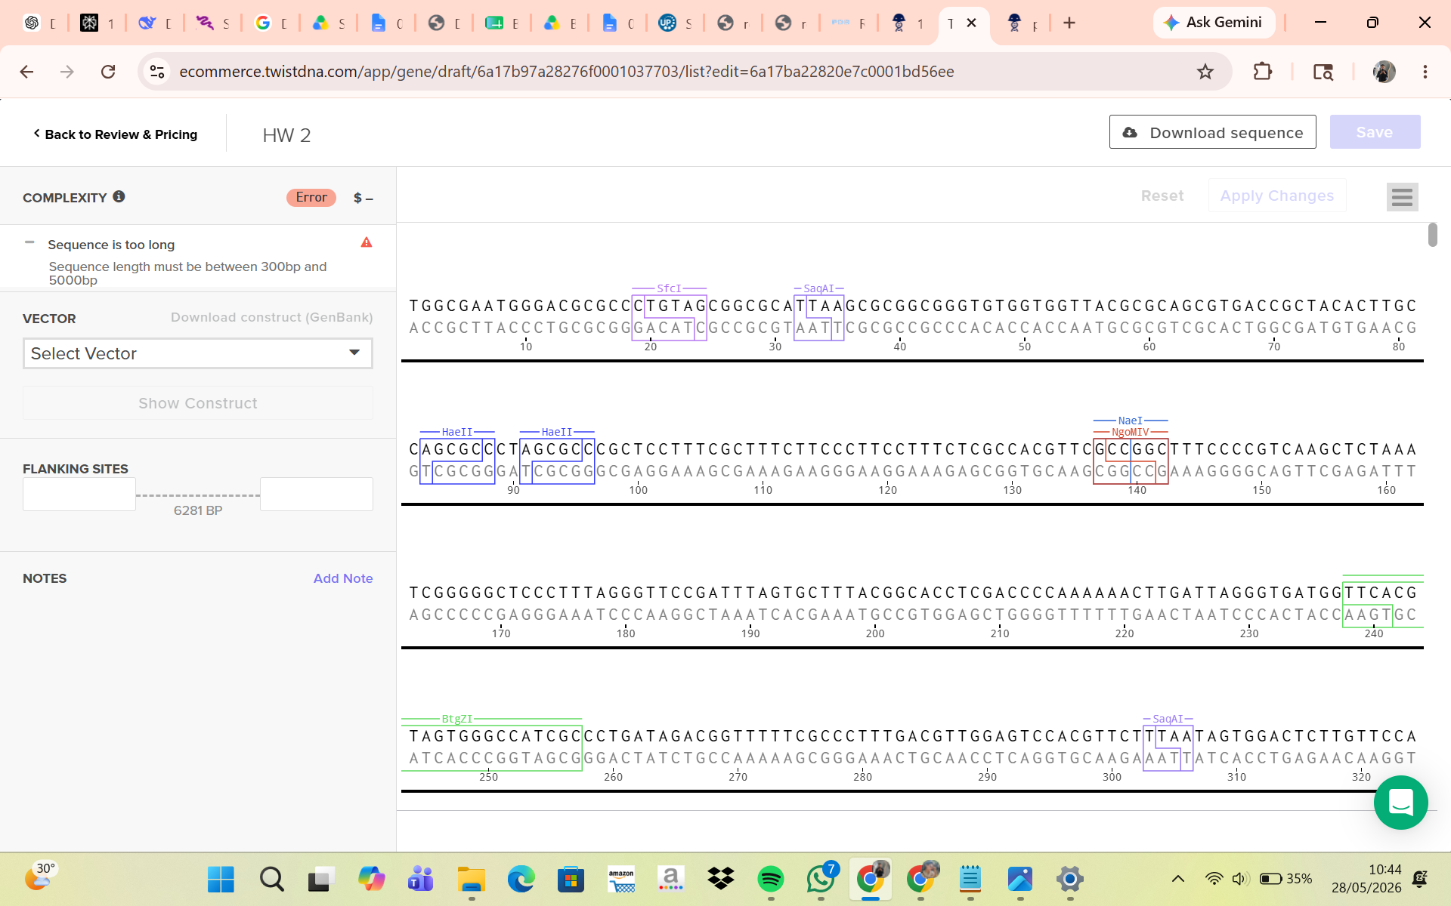The image size is (1451, 906).
Task: Open the hamburger menu in the sequence viewer
Action: (1402, 197)
